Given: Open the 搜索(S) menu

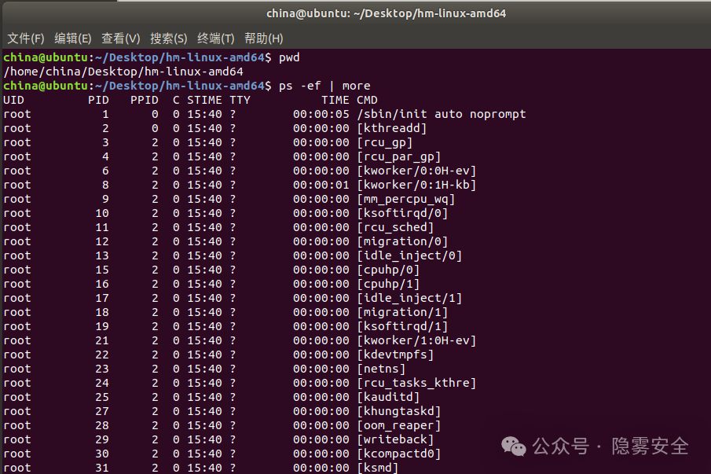Looking at the screenshot, I should [169, 39].
